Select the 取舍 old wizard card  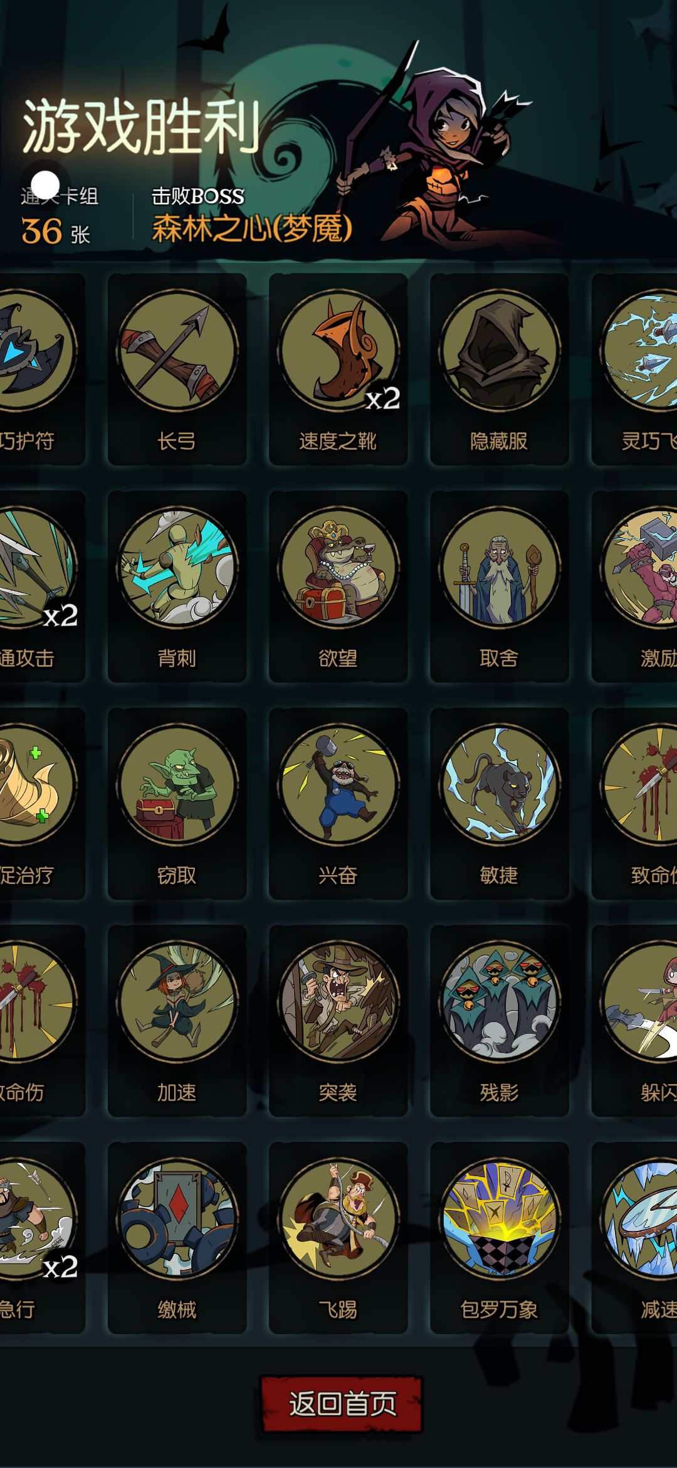tap(500, 586)
